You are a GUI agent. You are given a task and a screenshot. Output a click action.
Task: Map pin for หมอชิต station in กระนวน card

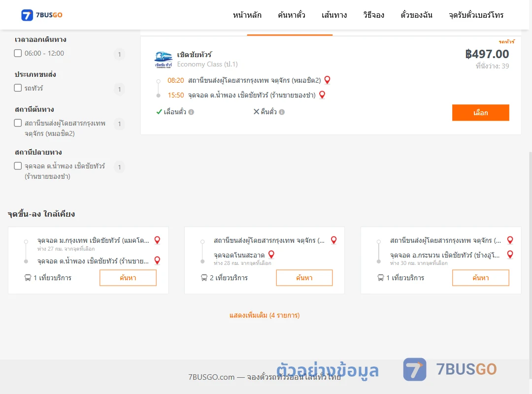pyautogui.click(x=510, y=240)
